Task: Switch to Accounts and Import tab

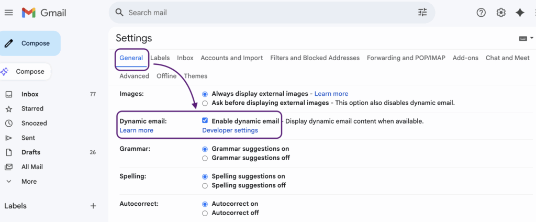Action: point(232,58)
